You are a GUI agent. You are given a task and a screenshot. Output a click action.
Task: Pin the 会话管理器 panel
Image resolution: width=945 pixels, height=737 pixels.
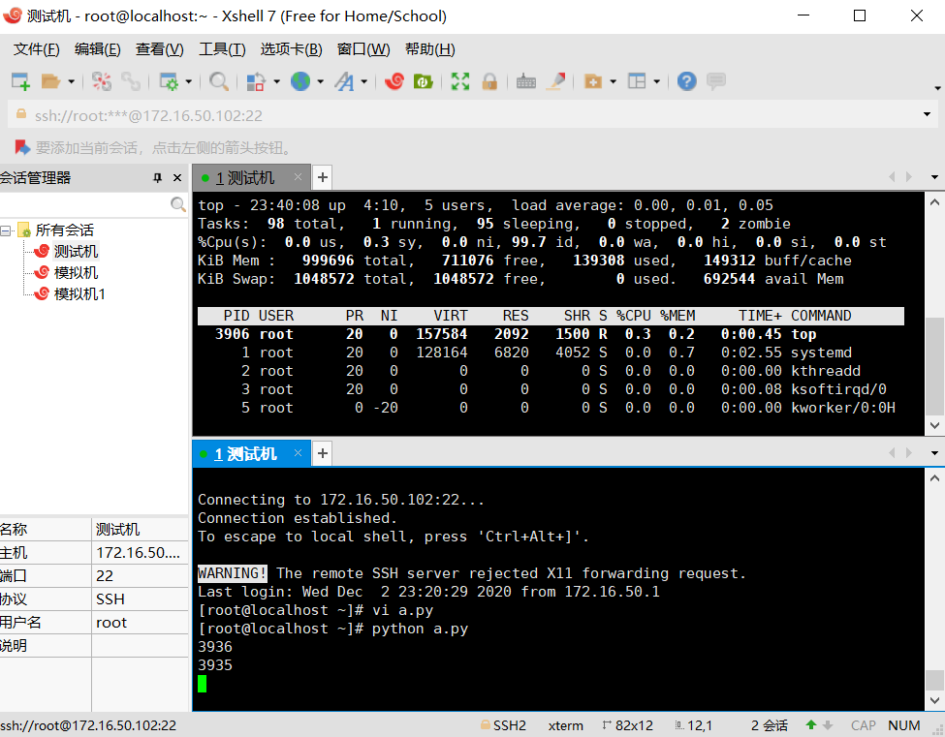coord(158,177)
